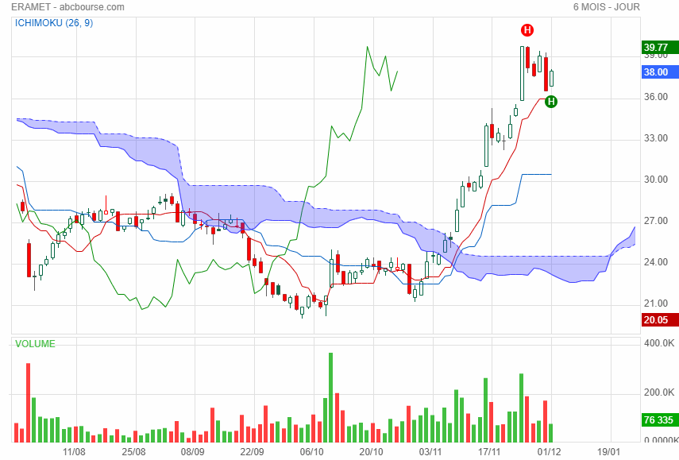
Task: Click the 19/01 date label
Action: [608, 452]
